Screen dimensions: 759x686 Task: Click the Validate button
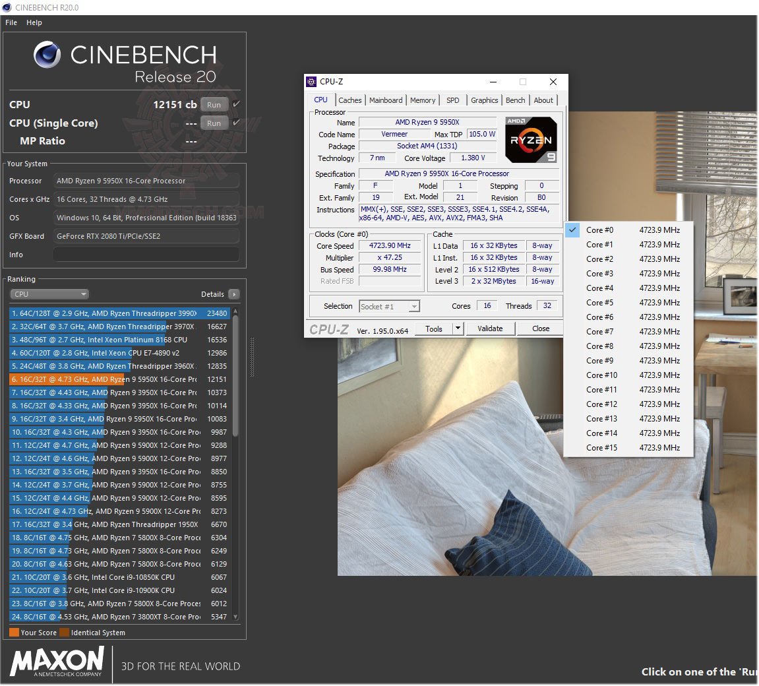coord(490,328)
